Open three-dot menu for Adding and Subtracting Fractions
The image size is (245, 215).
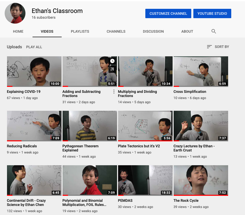[x=114, y=92]
